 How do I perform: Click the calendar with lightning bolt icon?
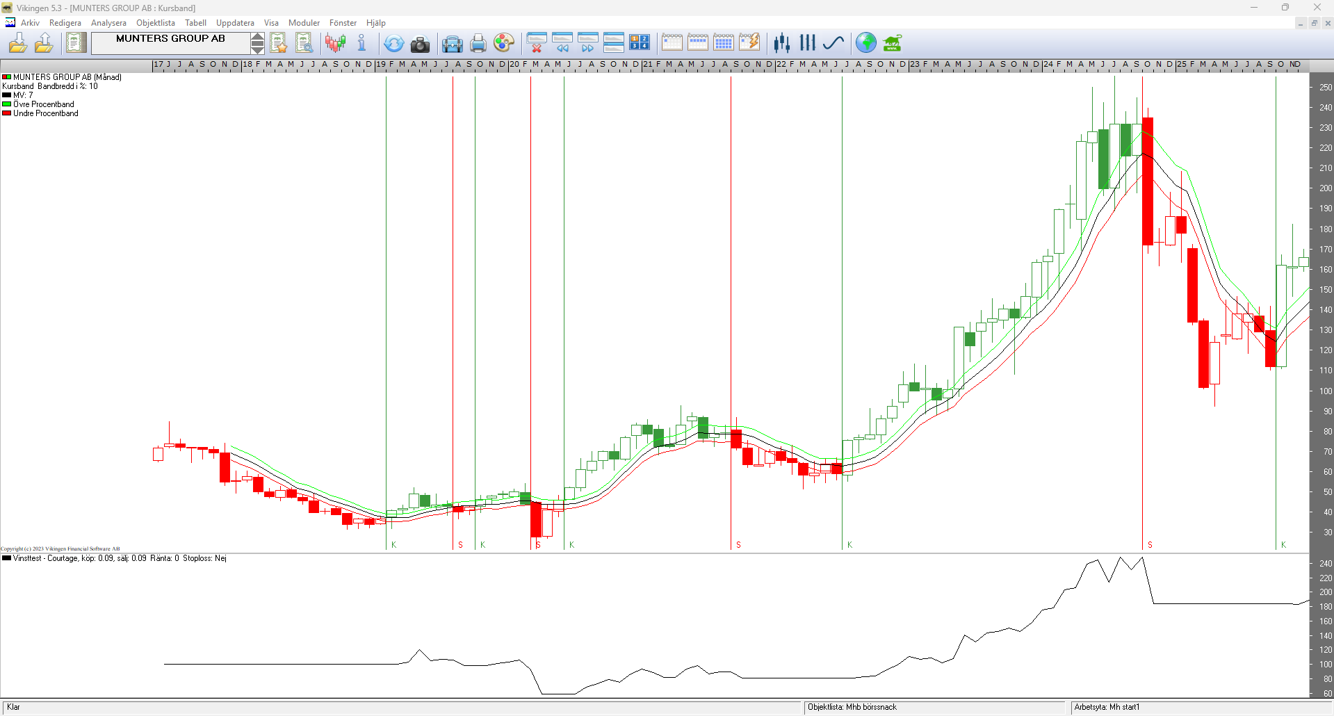coord(749,43)
